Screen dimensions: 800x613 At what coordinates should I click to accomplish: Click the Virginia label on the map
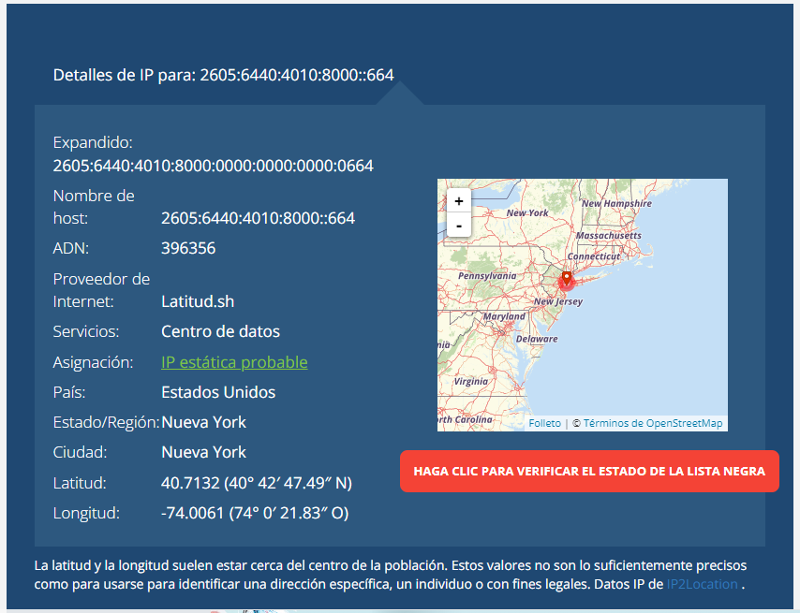(x=470, y=382)
